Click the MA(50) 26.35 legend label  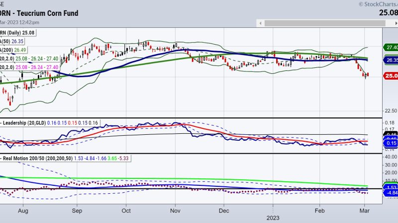13,43
